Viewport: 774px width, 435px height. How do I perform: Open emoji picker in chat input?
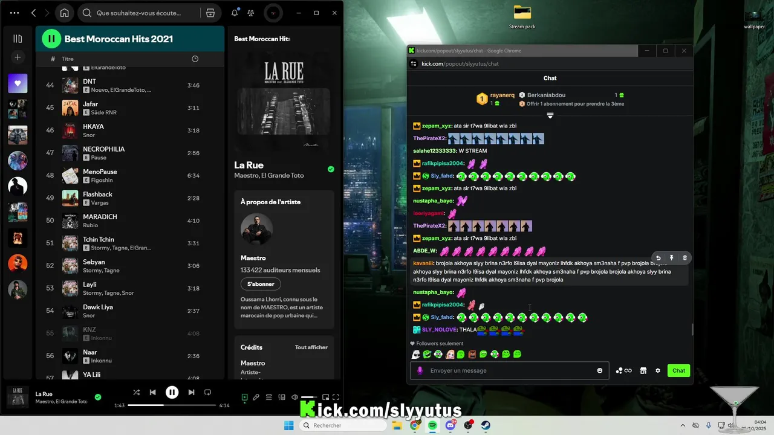(600, 370)
